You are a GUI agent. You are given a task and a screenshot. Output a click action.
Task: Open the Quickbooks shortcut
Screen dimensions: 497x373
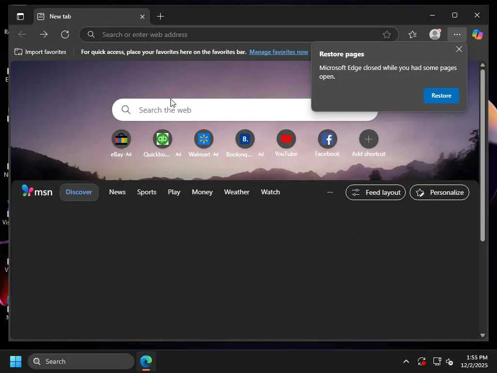pyautogui.click(x=162, y=143)
